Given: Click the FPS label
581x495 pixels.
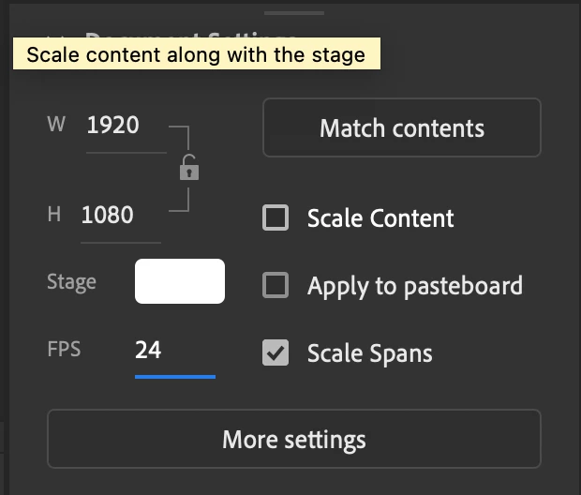Looking at the screenshot, I should click(64, 350).
